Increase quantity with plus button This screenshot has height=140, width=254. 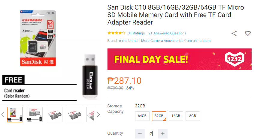coord(162,133)
